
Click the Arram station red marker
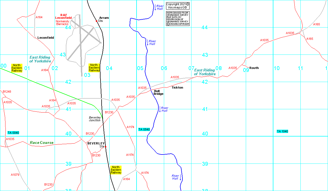[96, 21]
